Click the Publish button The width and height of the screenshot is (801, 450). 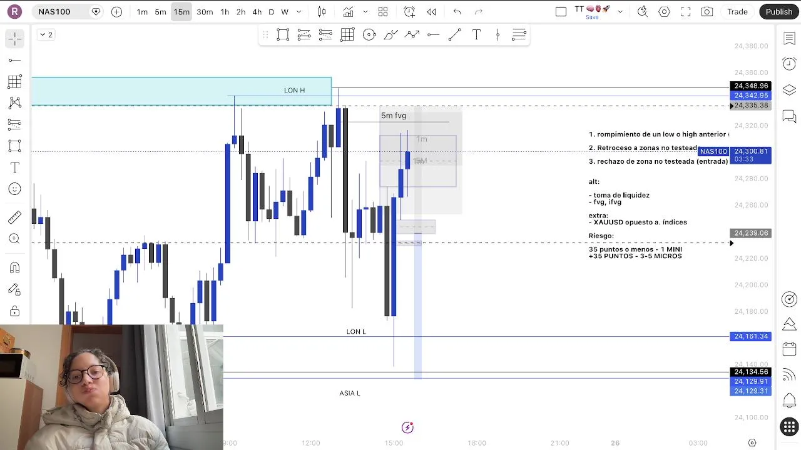(779, 12)
